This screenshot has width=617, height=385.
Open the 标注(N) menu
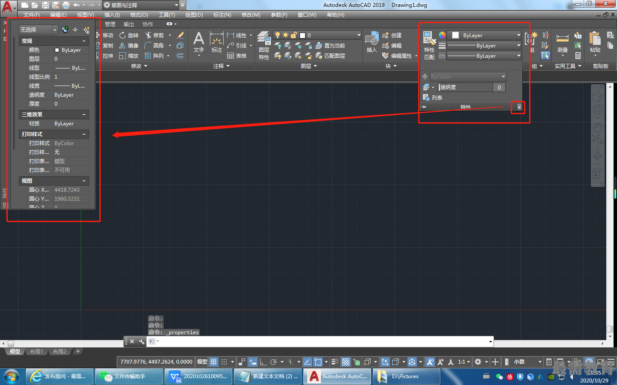tap(222, 15)
